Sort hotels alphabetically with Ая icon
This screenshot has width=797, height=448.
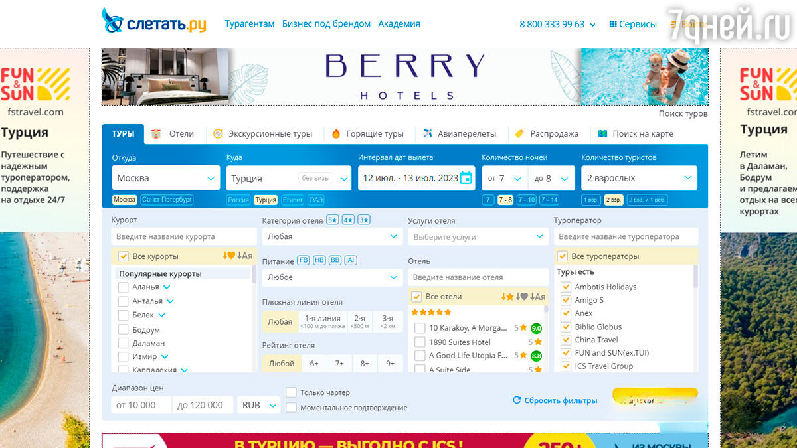(x=539, y=297)
